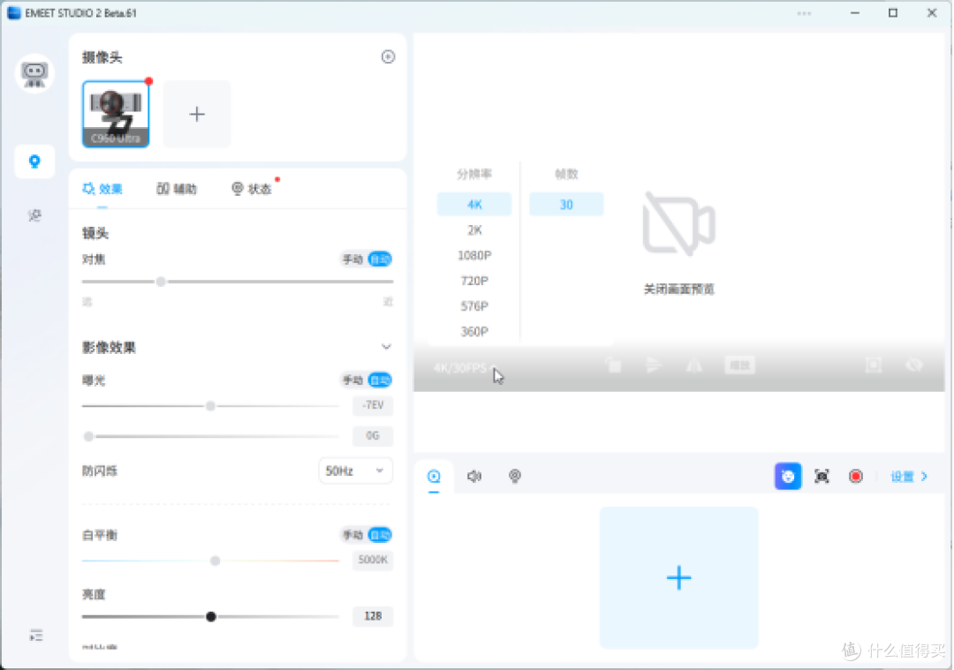Click the 128 brightness value field
Viewport: 954px width, 670px height.
click(373, 616)
